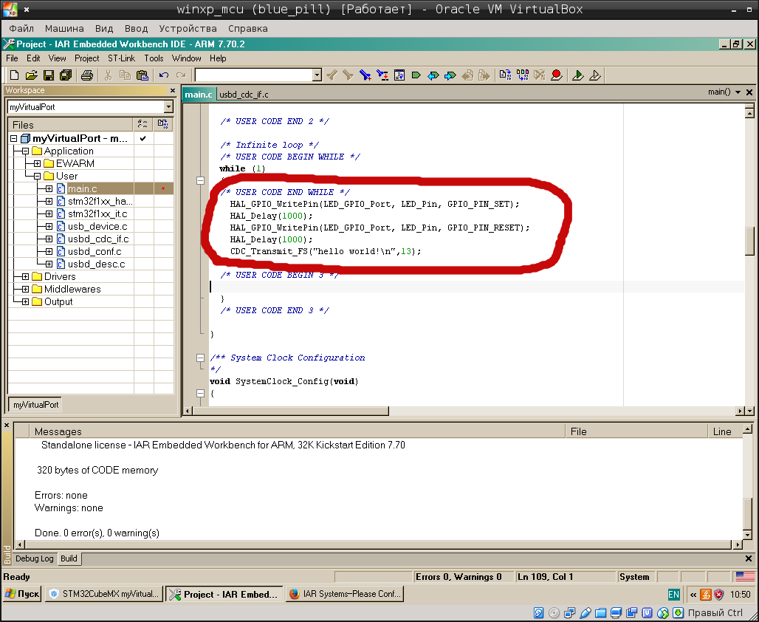Click the Undo arrow icon
The height and width of the screenshot is (622, 759).
164,75
